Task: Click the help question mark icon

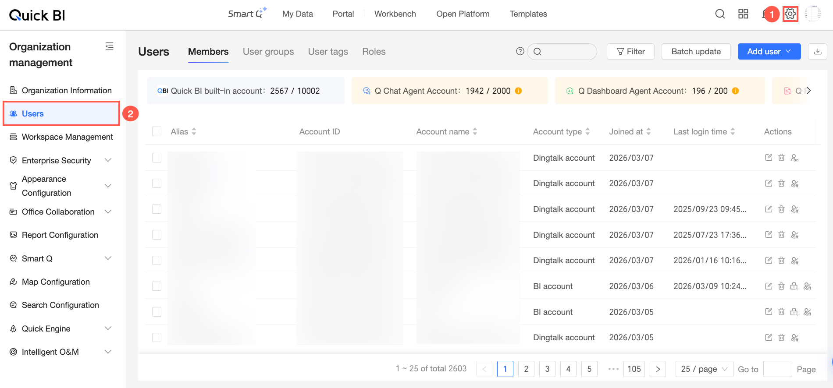Action: [x=520, y=51]
